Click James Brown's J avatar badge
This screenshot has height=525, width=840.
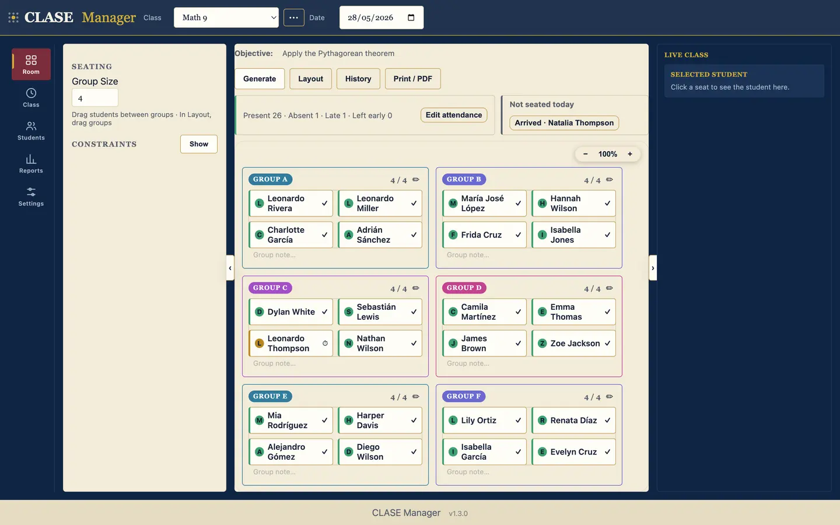453,344
